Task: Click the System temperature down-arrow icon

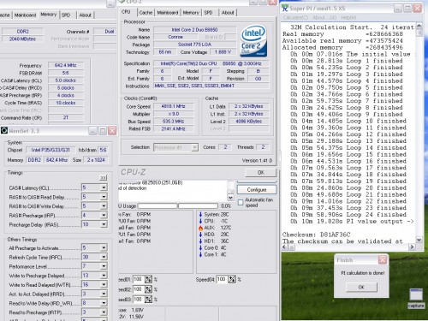Action: [200, 214]
